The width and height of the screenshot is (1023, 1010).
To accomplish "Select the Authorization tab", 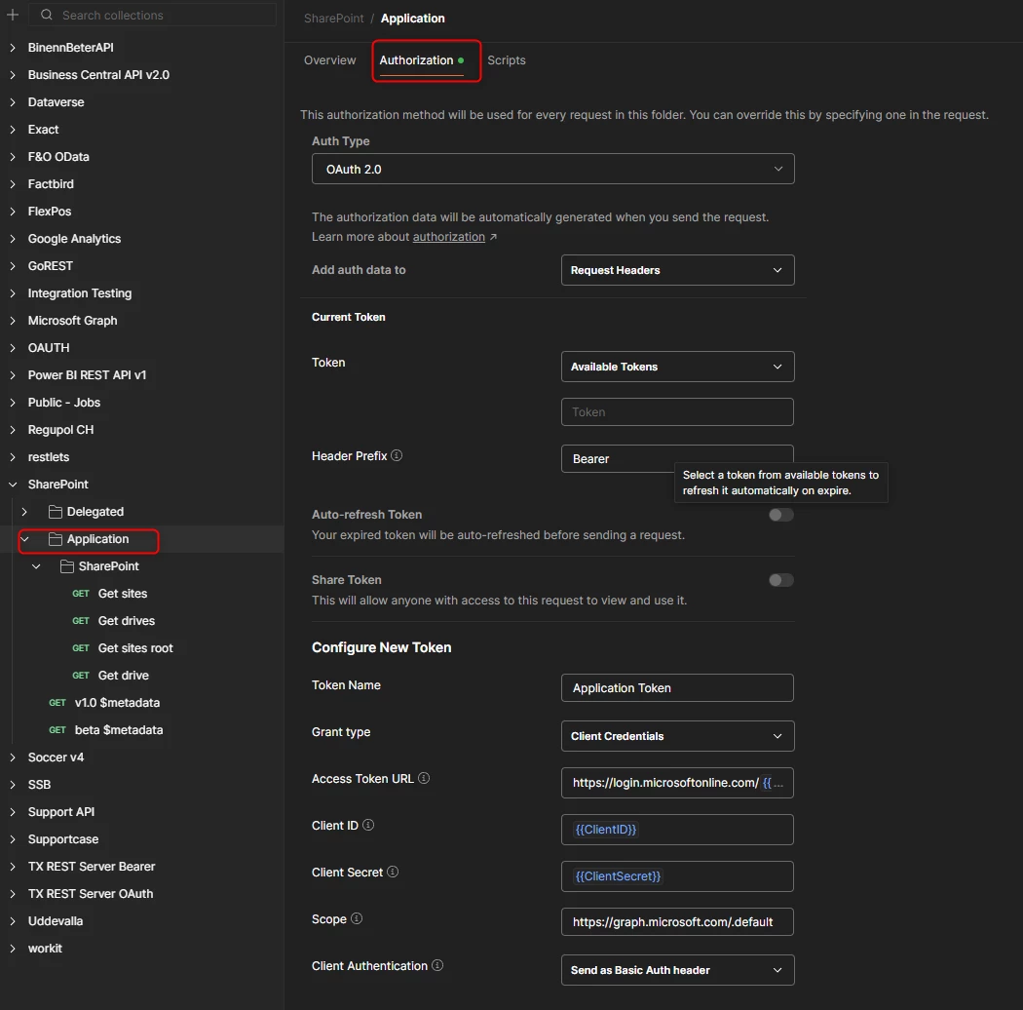I will tap(422, 60).
